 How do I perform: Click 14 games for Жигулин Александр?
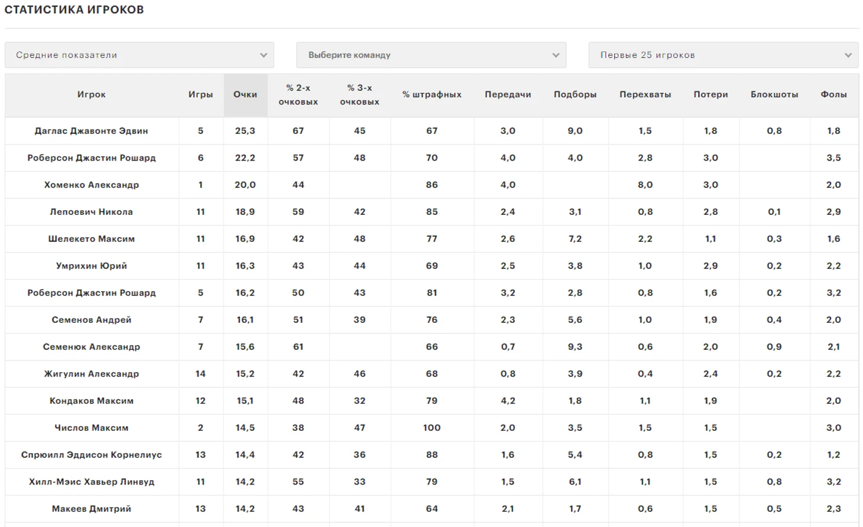pos(201,374)
